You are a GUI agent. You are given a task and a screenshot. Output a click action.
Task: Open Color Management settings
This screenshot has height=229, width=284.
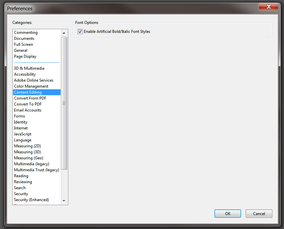pos(31,86)
